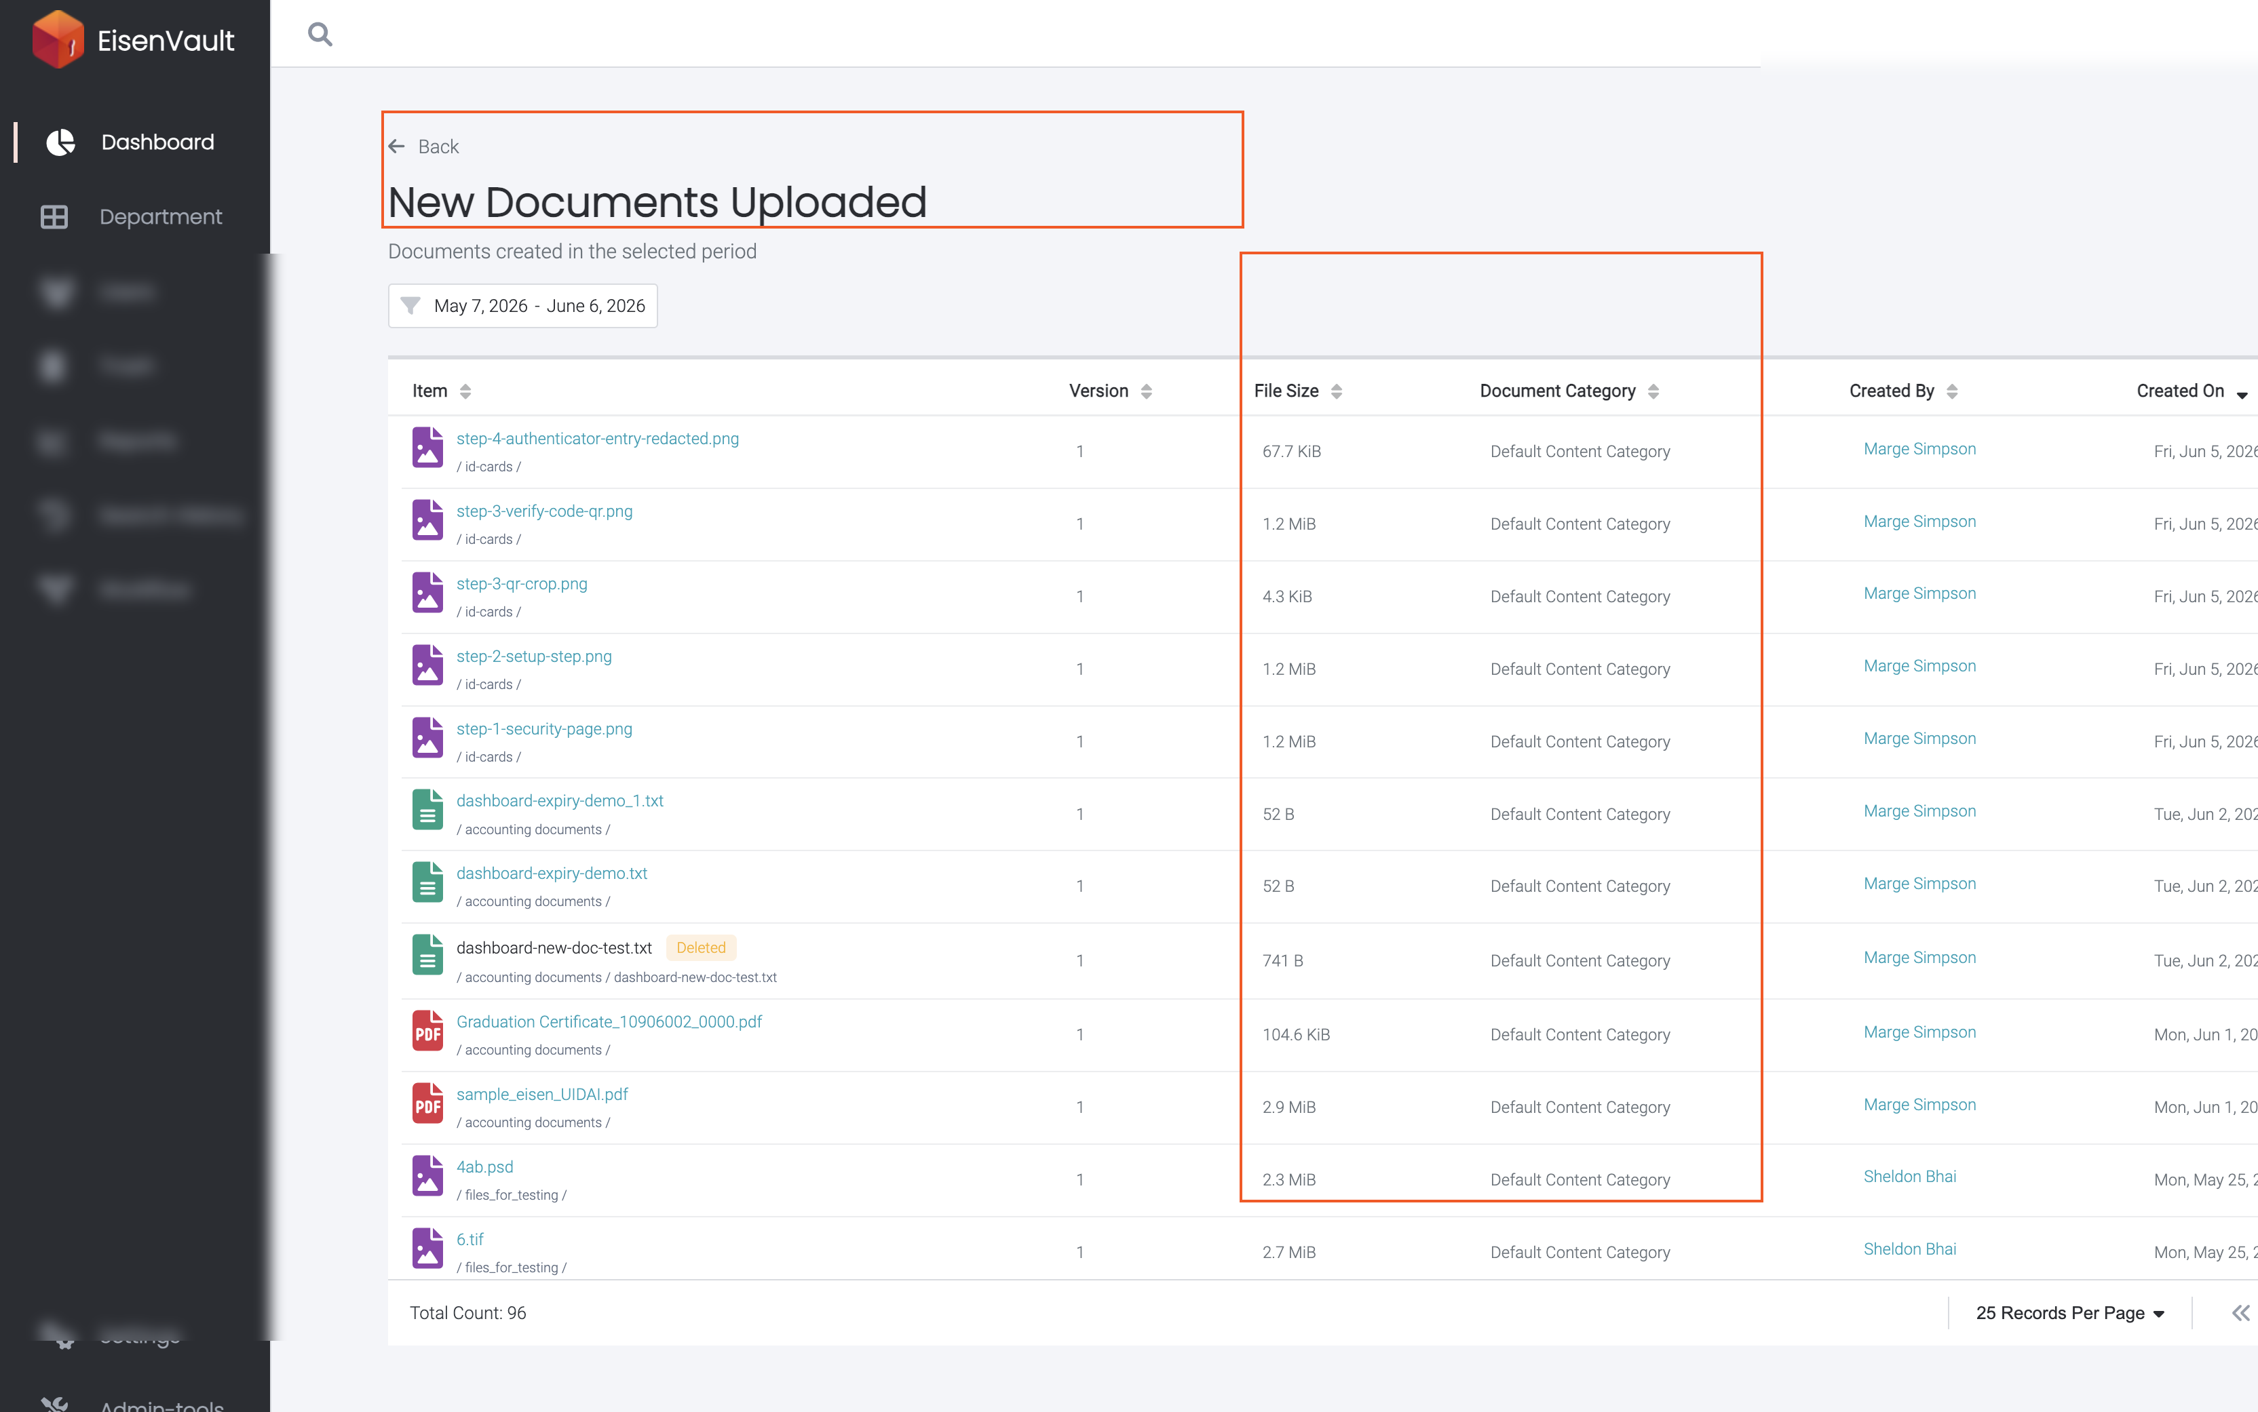The image size is (2258, 1412).
Task: Open dashboard-expiry-demo_1.txt
Action: click(x=560, y=800)
